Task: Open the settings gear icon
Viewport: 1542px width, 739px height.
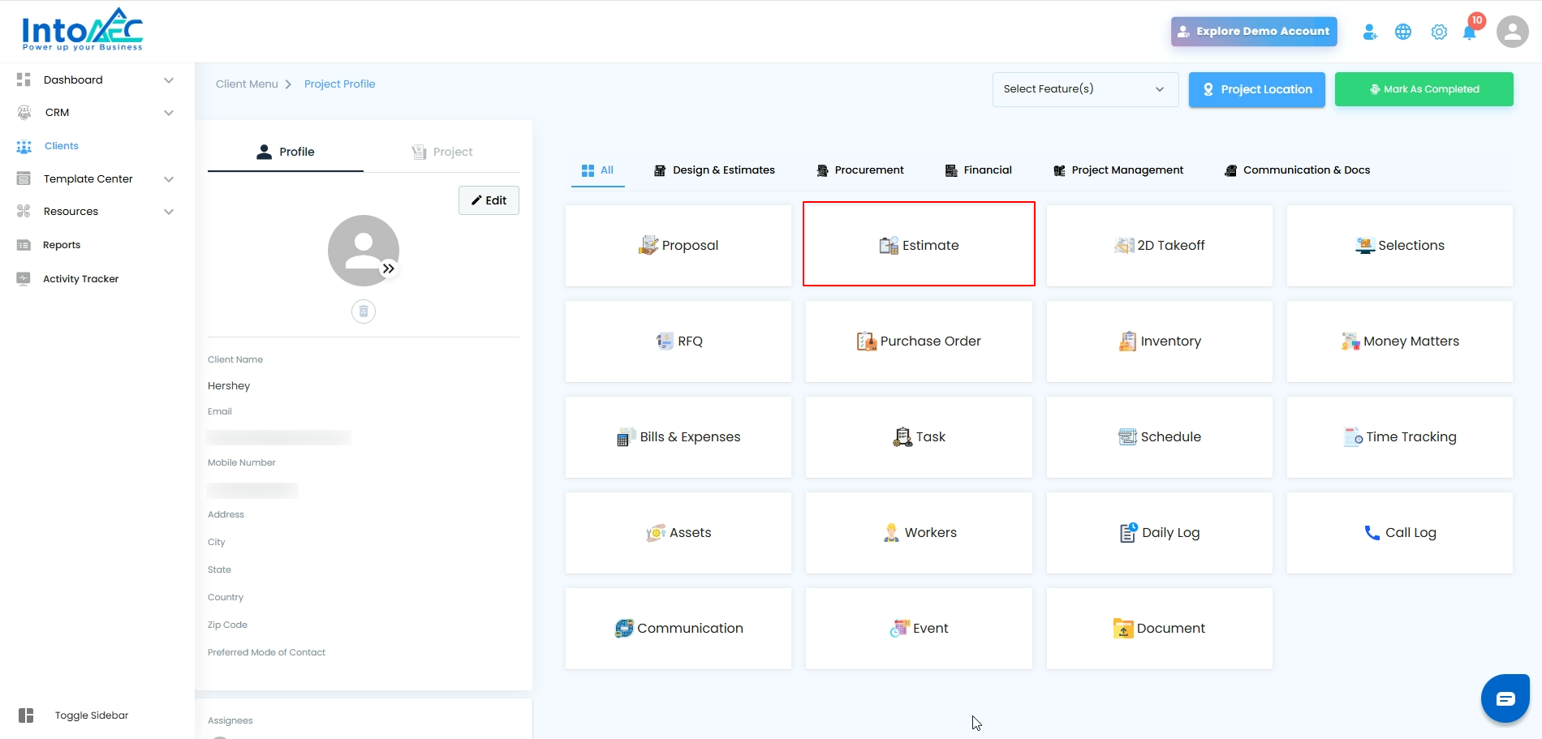Action: pyautogui.click(x=1439, y=32)
